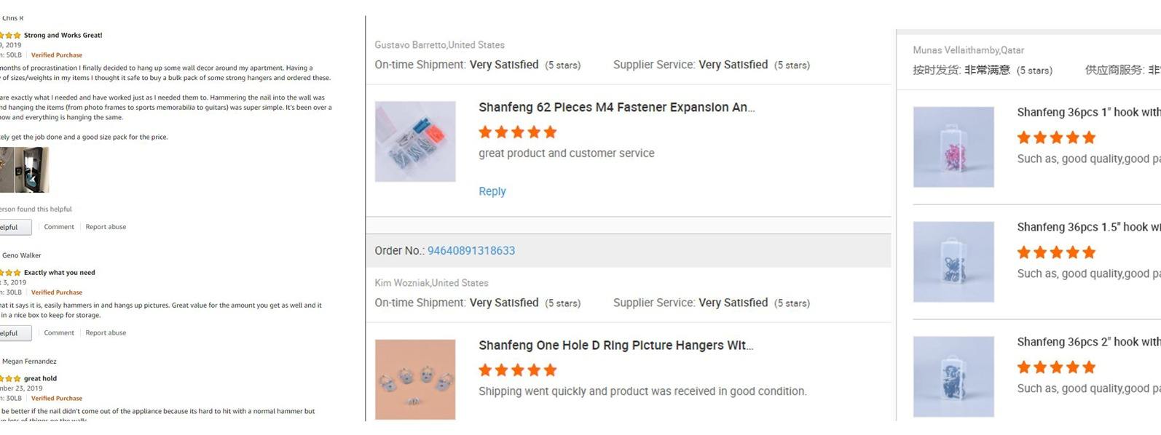The height and width of the screenshot is (435, 1161).
Task: Open the 36pcs 1" hook product image
Action: (x=953, y=147)
